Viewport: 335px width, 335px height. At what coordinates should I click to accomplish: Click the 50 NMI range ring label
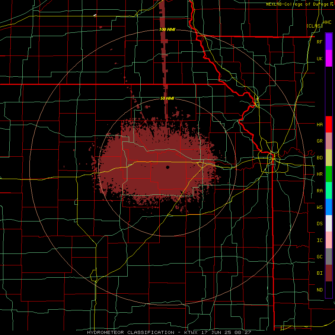coord(167,98)
